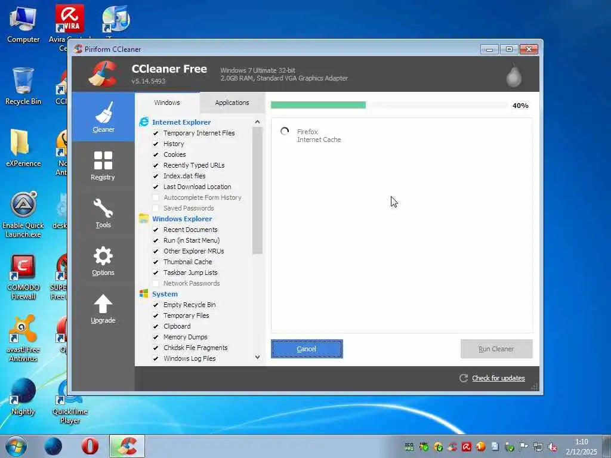Viewport: 611px width, 458px height.
Task: Launch Nightly globe from taskbar
Action: (x=53, y=446)
